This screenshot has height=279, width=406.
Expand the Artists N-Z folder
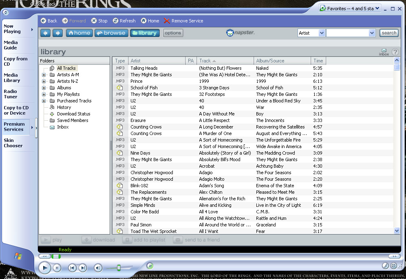(44, 81)
